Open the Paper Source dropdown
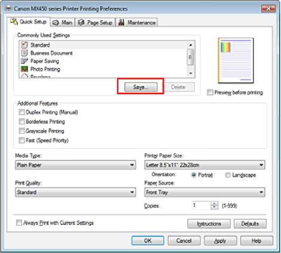This screenshot has width=281, height=253. point(204,192)
